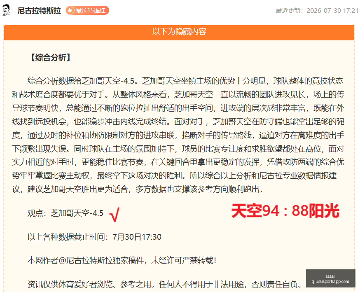This screenshot has width=360, height=292.
Task: Open author name 尼古拉特斯拉
Action: coord(39,11)
